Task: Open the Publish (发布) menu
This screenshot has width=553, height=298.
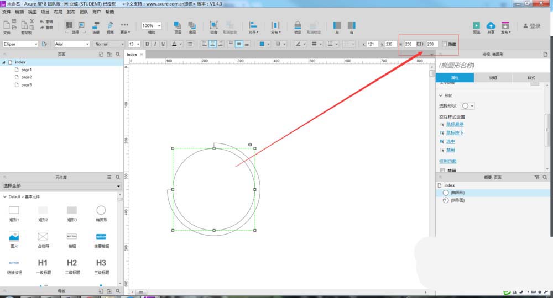Action: (x=71, y=12)
